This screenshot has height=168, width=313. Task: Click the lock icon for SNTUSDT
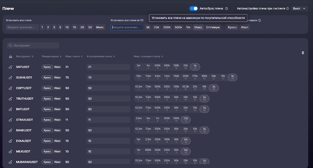pyautogui.click(x=10, y=67)
